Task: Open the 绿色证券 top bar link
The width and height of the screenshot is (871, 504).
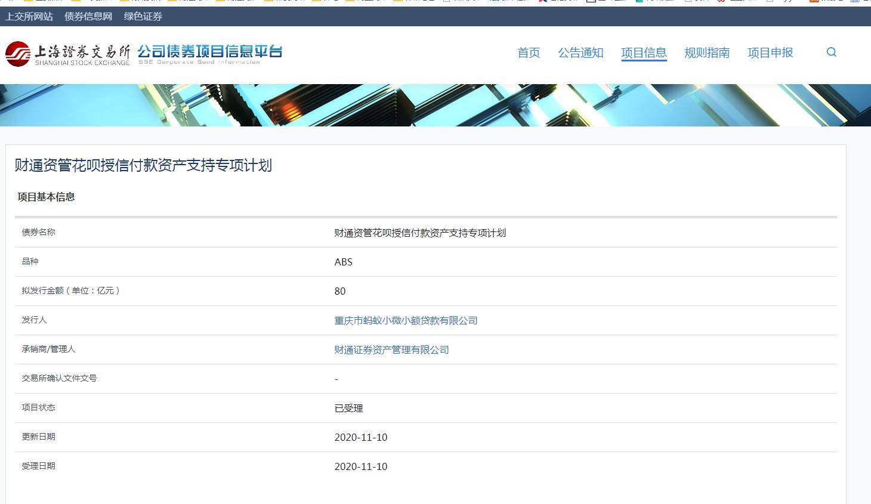Action: tap(143, 17)
